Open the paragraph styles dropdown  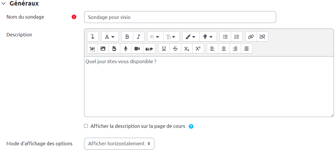(x=110, y=37)
